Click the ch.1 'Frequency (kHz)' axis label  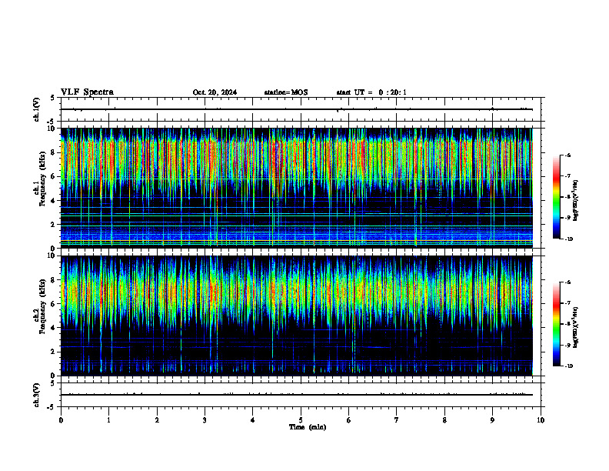click(42, 179)
